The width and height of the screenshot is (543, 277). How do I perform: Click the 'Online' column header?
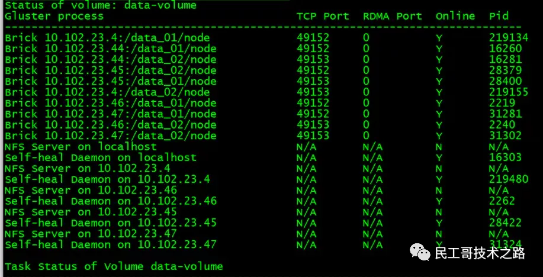[455, 16]
